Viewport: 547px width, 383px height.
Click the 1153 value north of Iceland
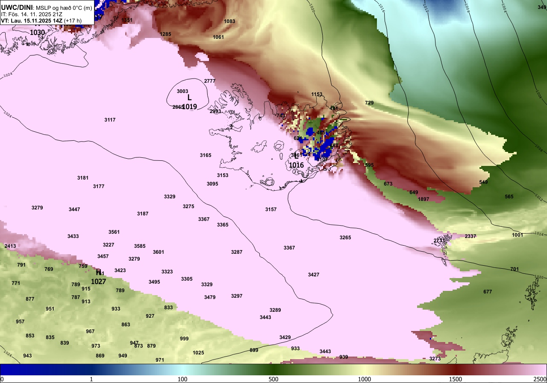[317, 94]
